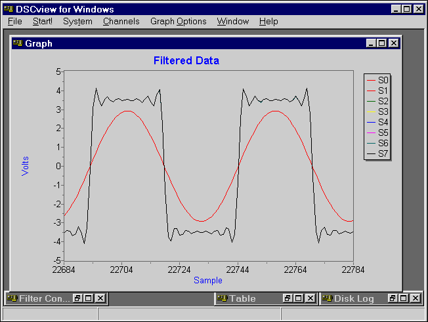The height and width of the screenshot is (322, 428).
Task: Close the DSCview main window
Action: point(418,9)
